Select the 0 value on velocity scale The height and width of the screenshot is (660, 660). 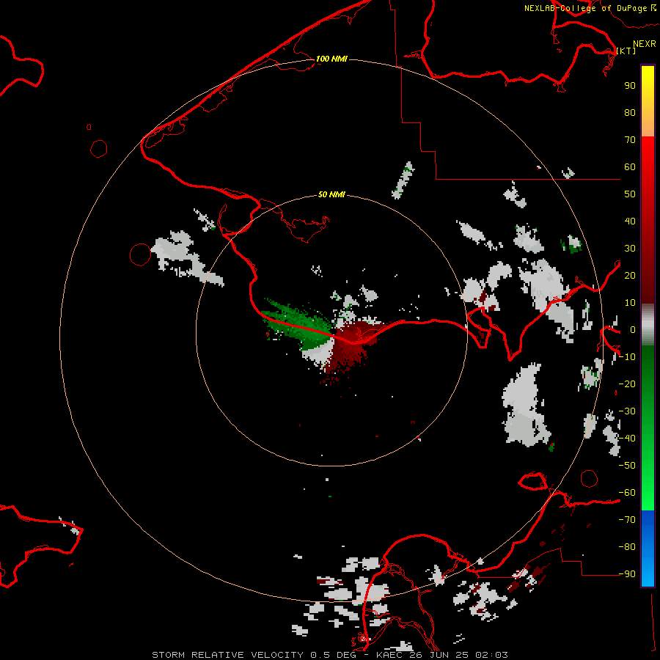click(x=633, y=330)
